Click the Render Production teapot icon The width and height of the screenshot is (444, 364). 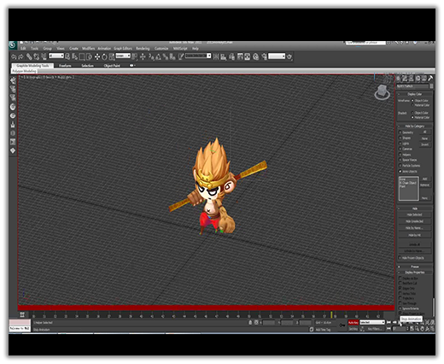(x=289, y=56)
